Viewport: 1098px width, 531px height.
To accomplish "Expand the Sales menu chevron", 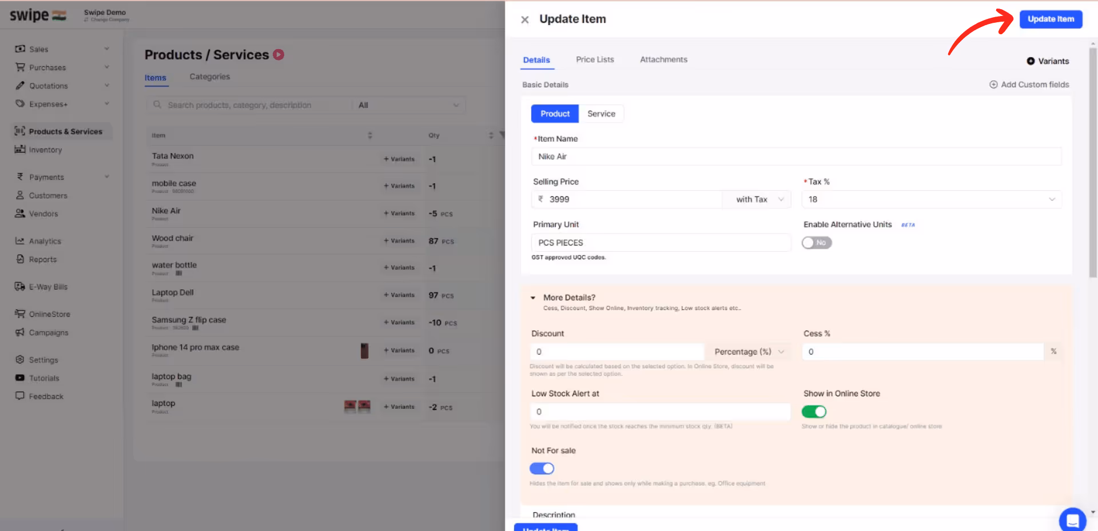I will point(107,49).
